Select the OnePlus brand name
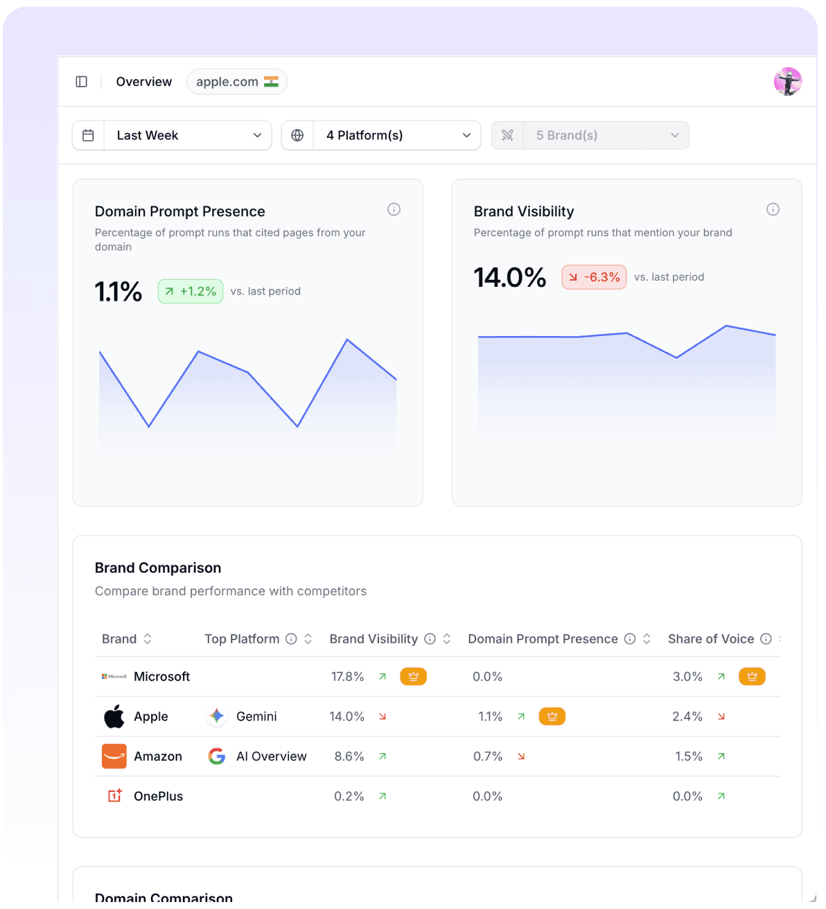The width and height of the screenshot is (826, 909). [x=159, y=796]
